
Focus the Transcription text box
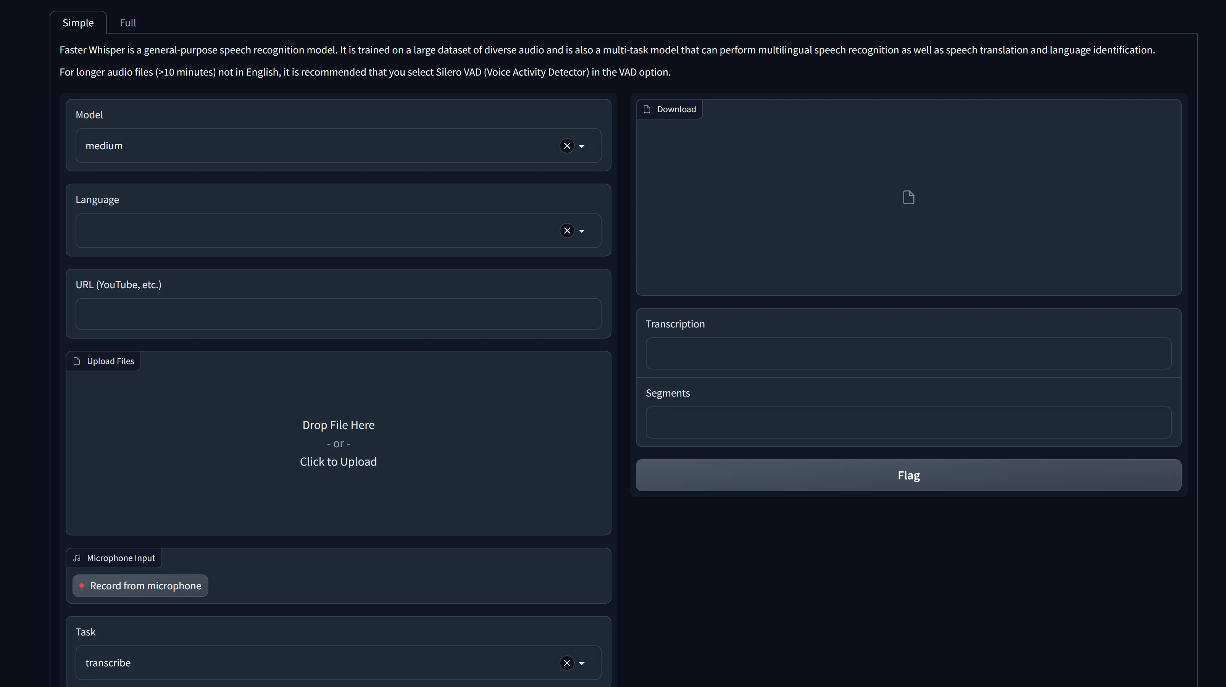[908, 353]
